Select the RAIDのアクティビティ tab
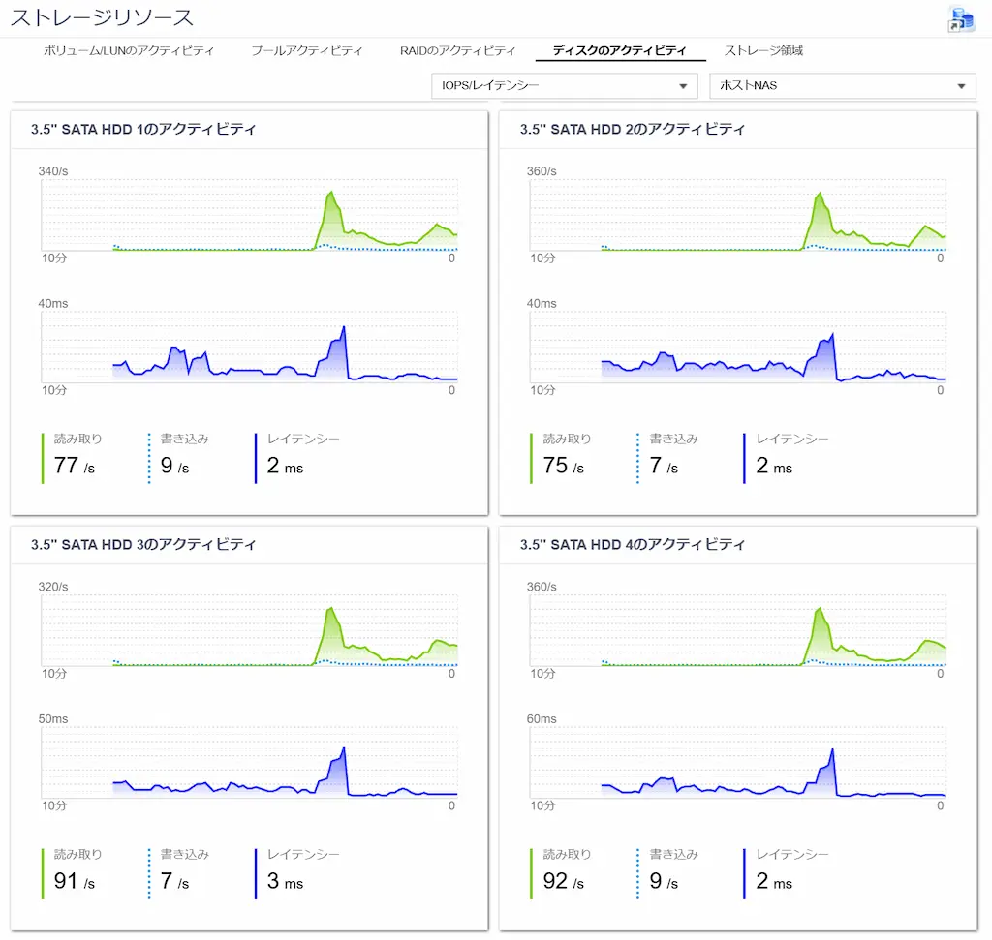992x940 pixels. tap(457, 50)
